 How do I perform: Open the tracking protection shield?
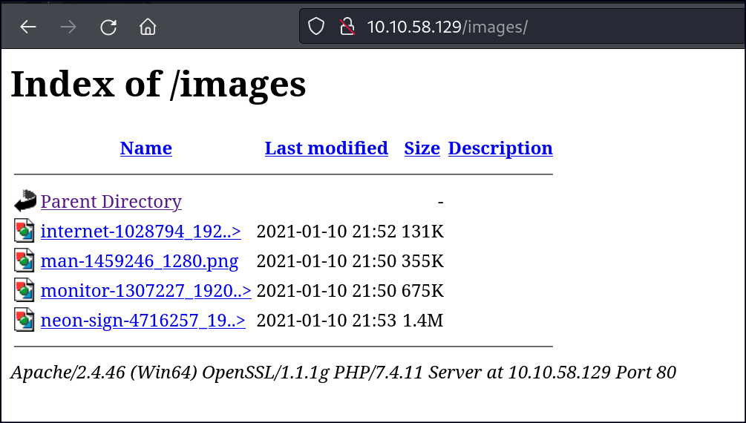317,27
